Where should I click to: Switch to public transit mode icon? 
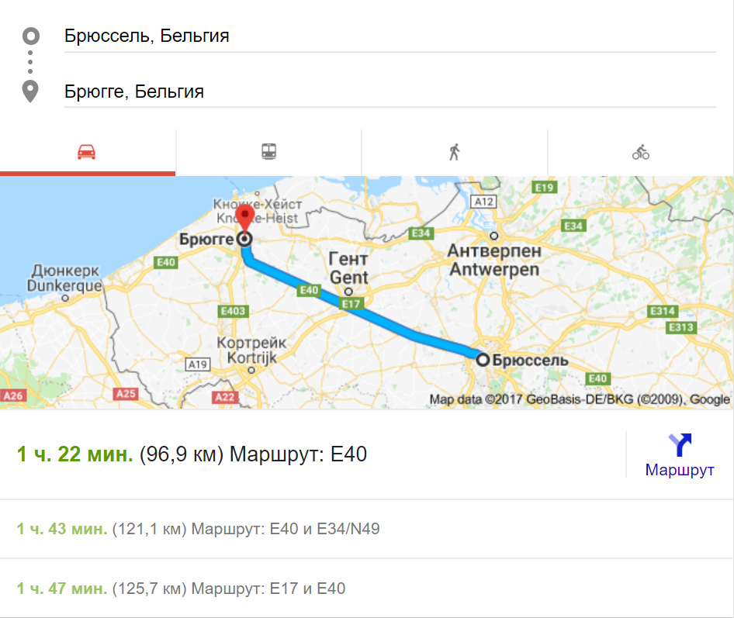(x=268, y=151)
